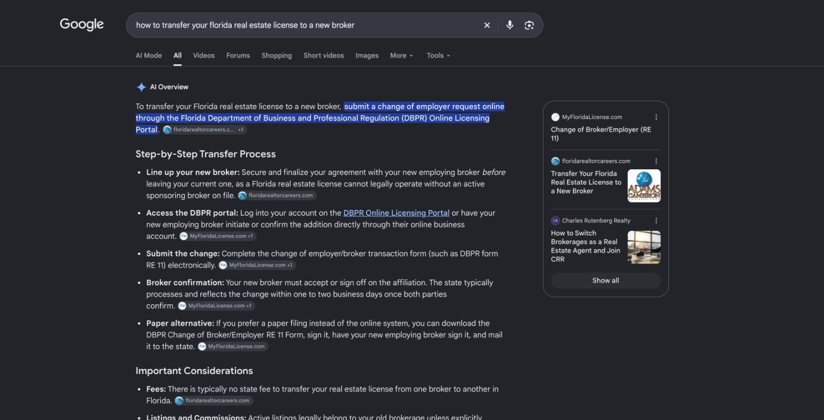This screenshot has height=420, width=824.
Task: Click the Step-by-Step Transfer Process heading
Action: [205, 154]
